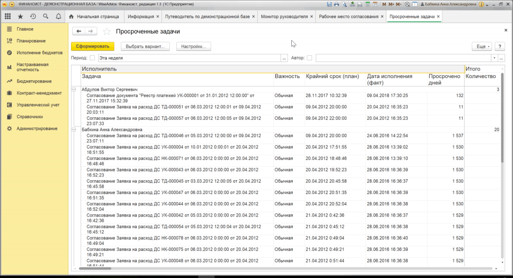The width and height of the screenshot is (513, 278).
Task: Open the Планирование sidebar section
Action: click(x=31, y=41)
